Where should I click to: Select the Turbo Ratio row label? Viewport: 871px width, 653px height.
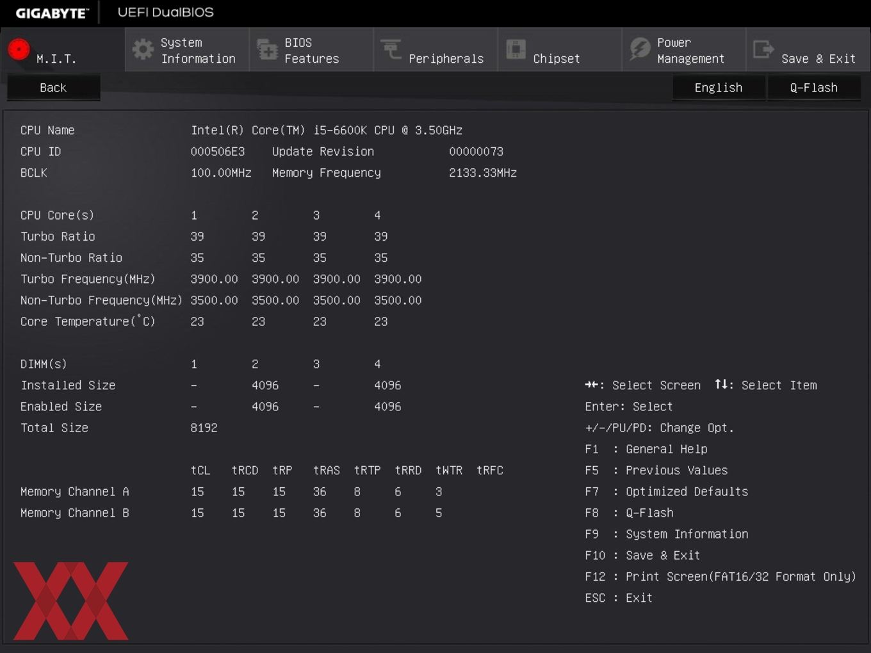click(58, 236)
